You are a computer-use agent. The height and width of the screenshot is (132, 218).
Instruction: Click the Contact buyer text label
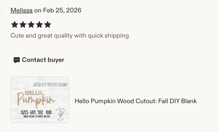point(43,60)
